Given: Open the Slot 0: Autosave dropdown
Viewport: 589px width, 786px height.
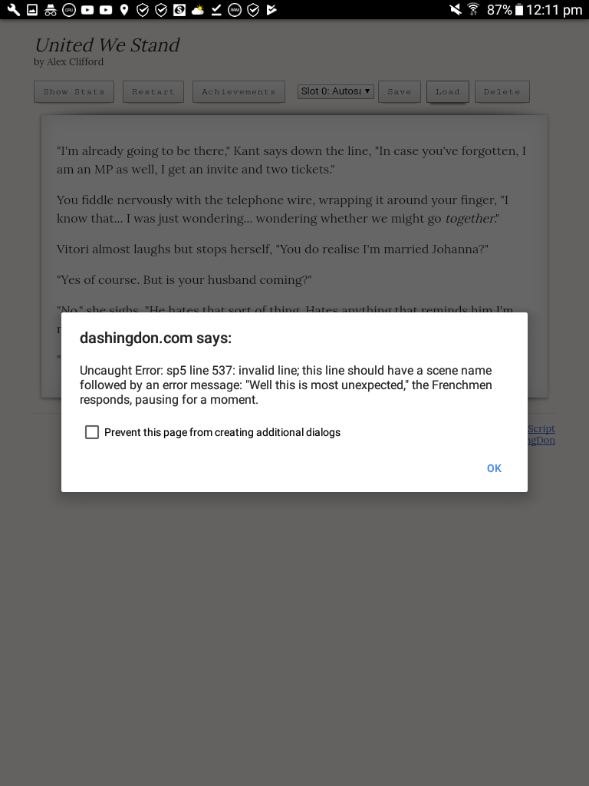Looking at the screenshot, I should pos(336,91).
